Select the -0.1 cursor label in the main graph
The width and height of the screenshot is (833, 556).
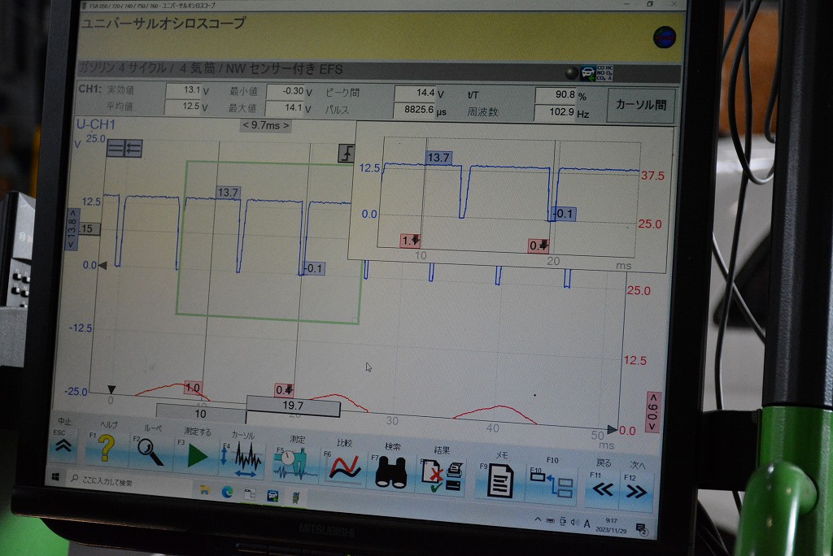coord(314,268)
